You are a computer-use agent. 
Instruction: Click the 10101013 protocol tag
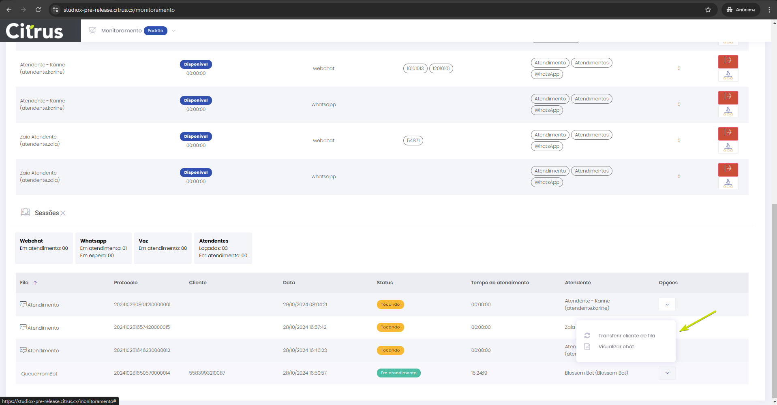[415, 68]
